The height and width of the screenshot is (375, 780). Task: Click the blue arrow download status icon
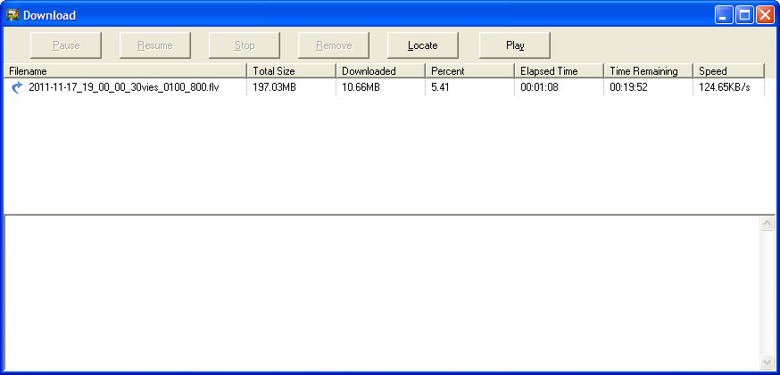point(17,88)
